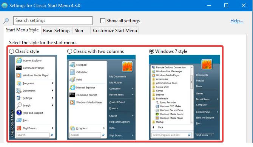Expand Settings arrow in Classic style preview
Image resolution: width=253 pixels, height=147 pixels.
(x=52, y=98)
